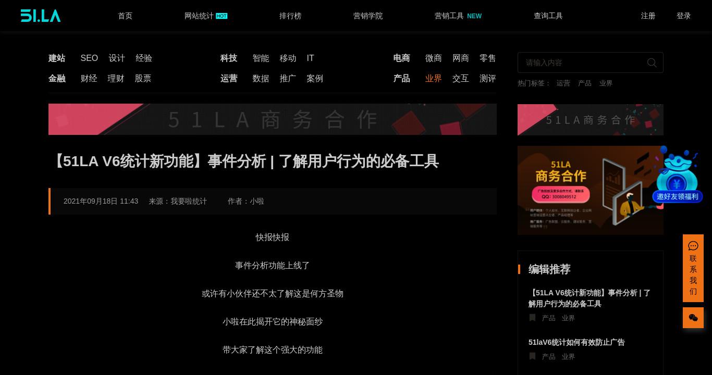Select the highlighted 业界 subcategory
The image size is (712, 375).
[434, 79]
